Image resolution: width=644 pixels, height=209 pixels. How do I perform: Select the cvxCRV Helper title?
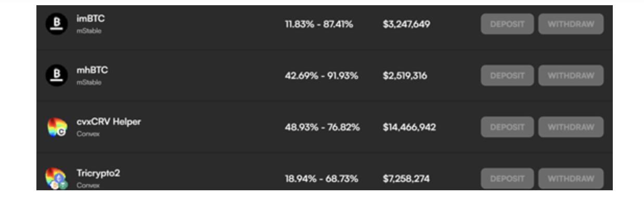109,122
